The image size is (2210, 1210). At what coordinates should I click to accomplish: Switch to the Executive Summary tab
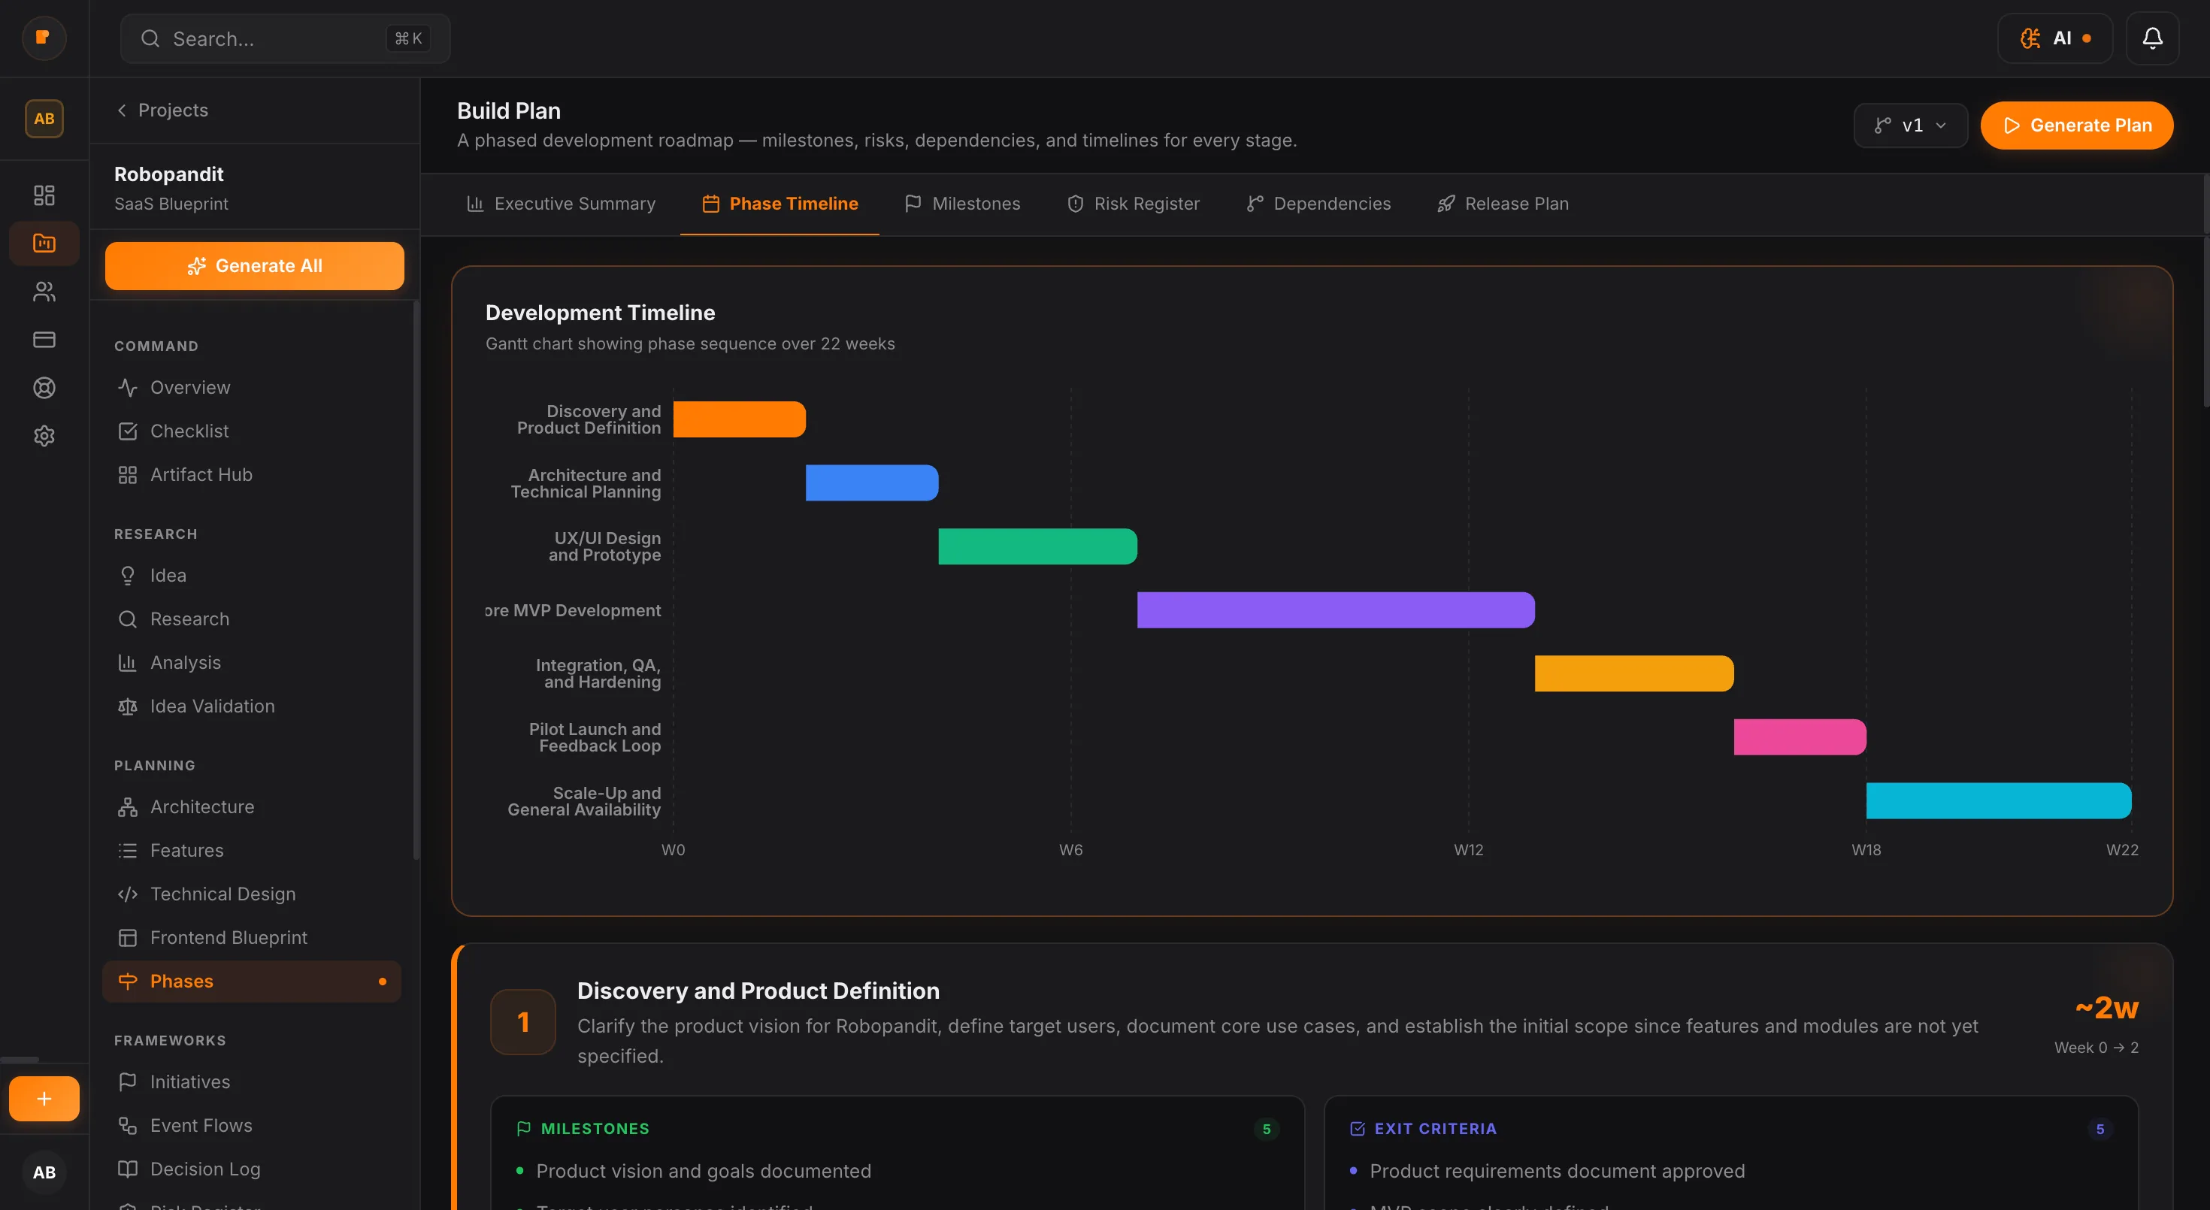coord(561,203)
